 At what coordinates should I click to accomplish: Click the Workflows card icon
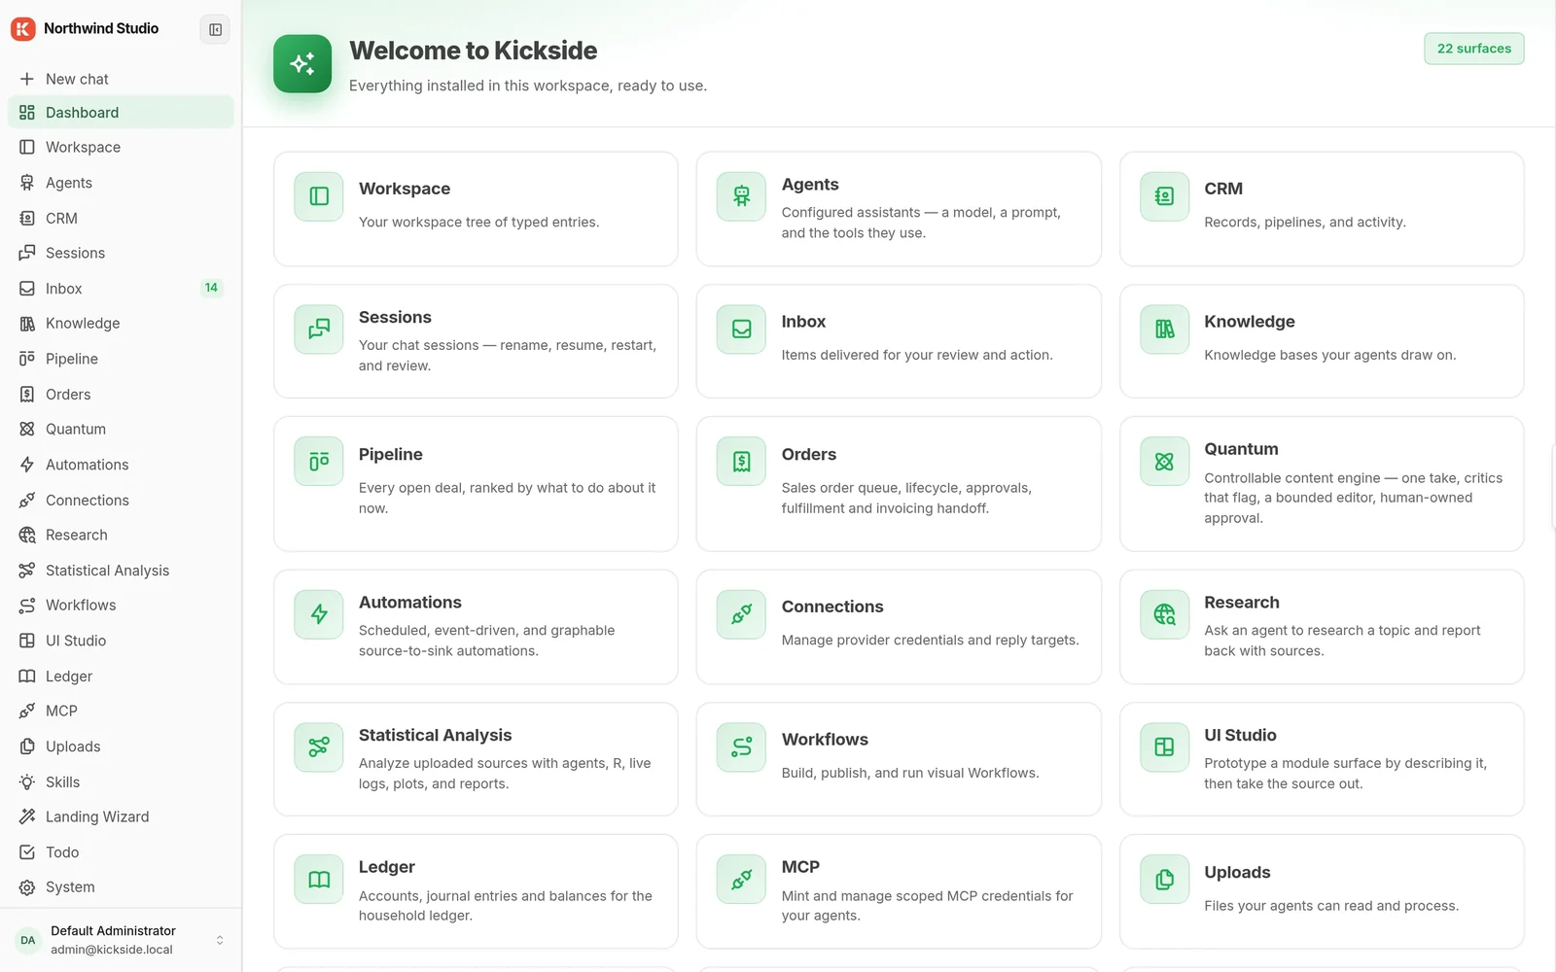[x=742, y=747]
